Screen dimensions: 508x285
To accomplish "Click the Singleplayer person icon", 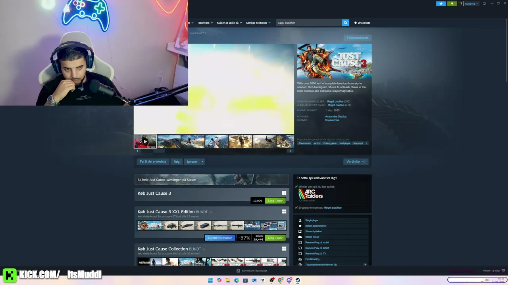I will point(300,220).
